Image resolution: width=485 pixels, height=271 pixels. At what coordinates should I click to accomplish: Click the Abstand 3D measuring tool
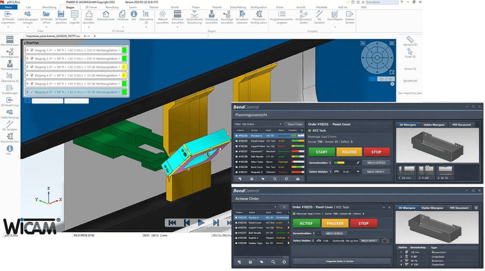[x=410, y=40]
